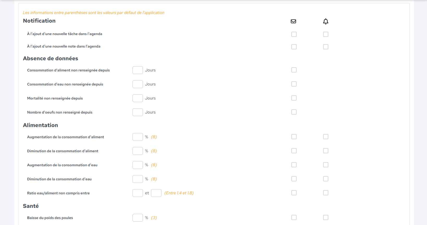This screenshot has height=225, width=427.
Task: Toggle email alert for unreported egg count
Action: tap(294, 112)
